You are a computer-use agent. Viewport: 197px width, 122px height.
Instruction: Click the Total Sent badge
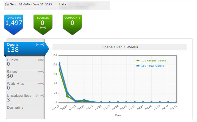point(14,24)
